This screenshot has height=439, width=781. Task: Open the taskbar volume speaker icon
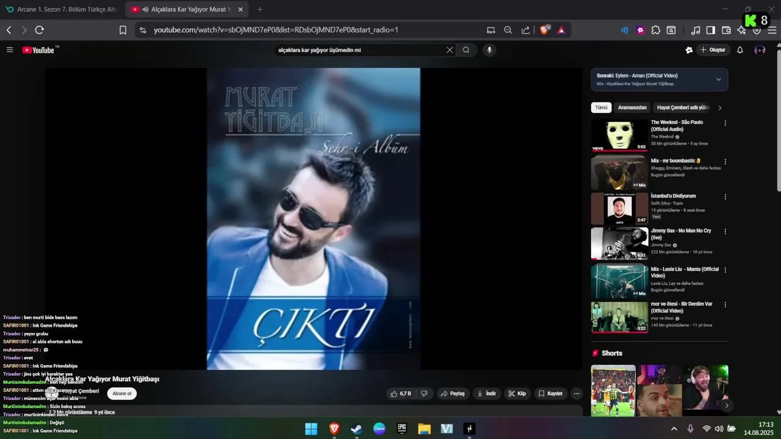point(719,429)
